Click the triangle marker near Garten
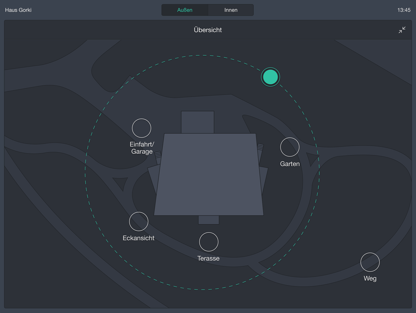The height and width of the screenshot is (313, 416). 312,158
